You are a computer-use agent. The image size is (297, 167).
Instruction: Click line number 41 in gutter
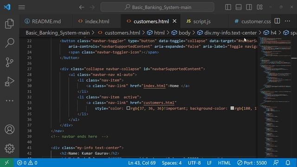(x=29, y=148)
